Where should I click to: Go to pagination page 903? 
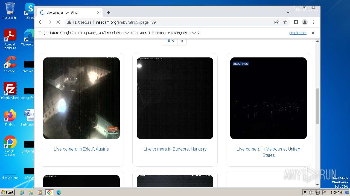click(x=170, y=41)
